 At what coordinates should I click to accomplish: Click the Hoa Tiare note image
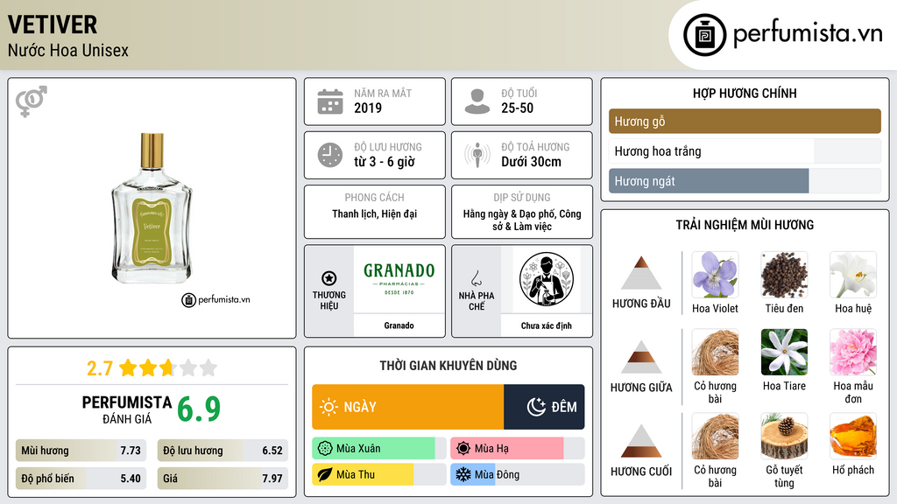(784, 352)
